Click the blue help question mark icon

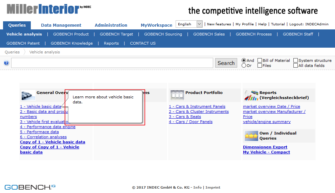pyautogui.click(x=6, y=63)
